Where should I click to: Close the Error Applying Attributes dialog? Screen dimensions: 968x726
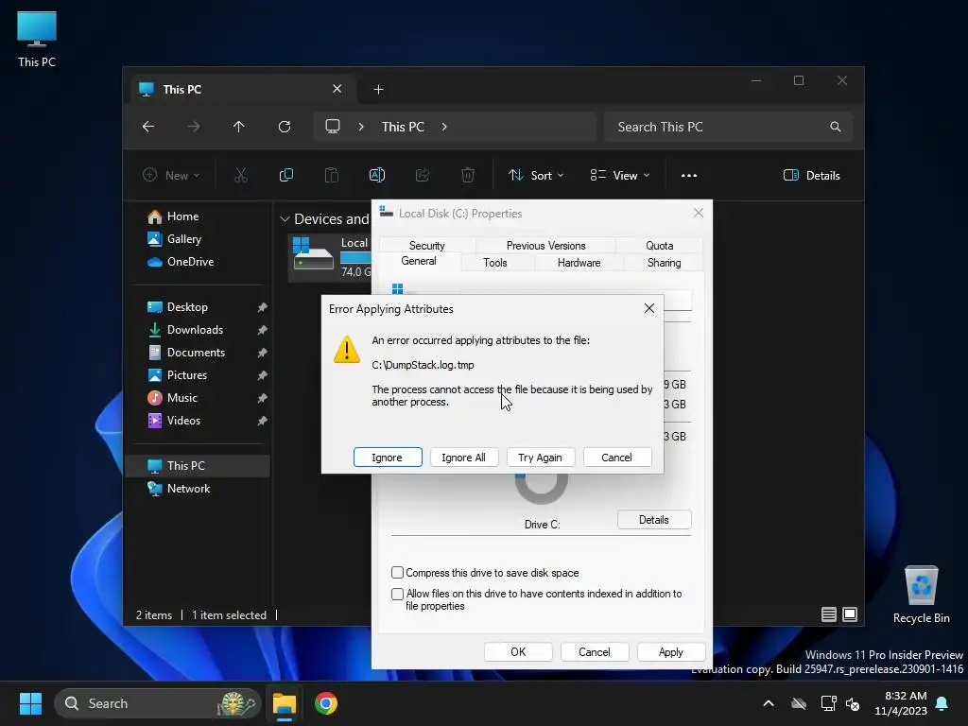click(649, 308)
